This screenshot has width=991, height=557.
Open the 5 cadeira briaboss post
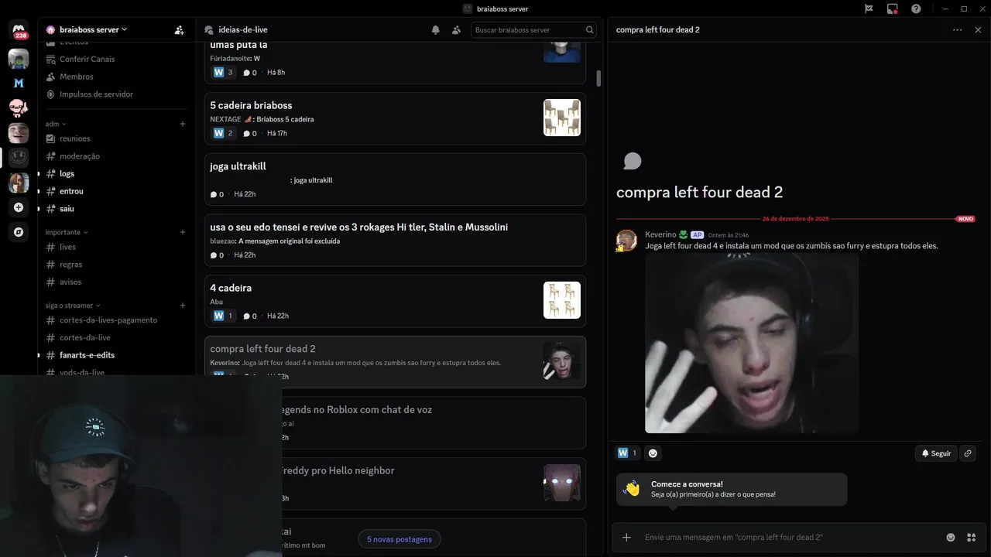(x=395, y=118)
